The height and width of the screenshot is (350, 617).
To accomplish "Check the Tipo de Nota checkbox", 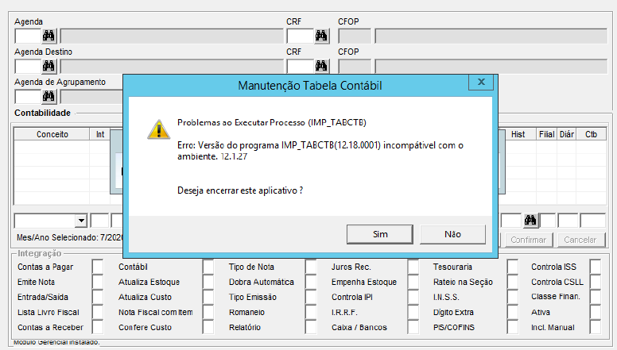I will 311,267.
